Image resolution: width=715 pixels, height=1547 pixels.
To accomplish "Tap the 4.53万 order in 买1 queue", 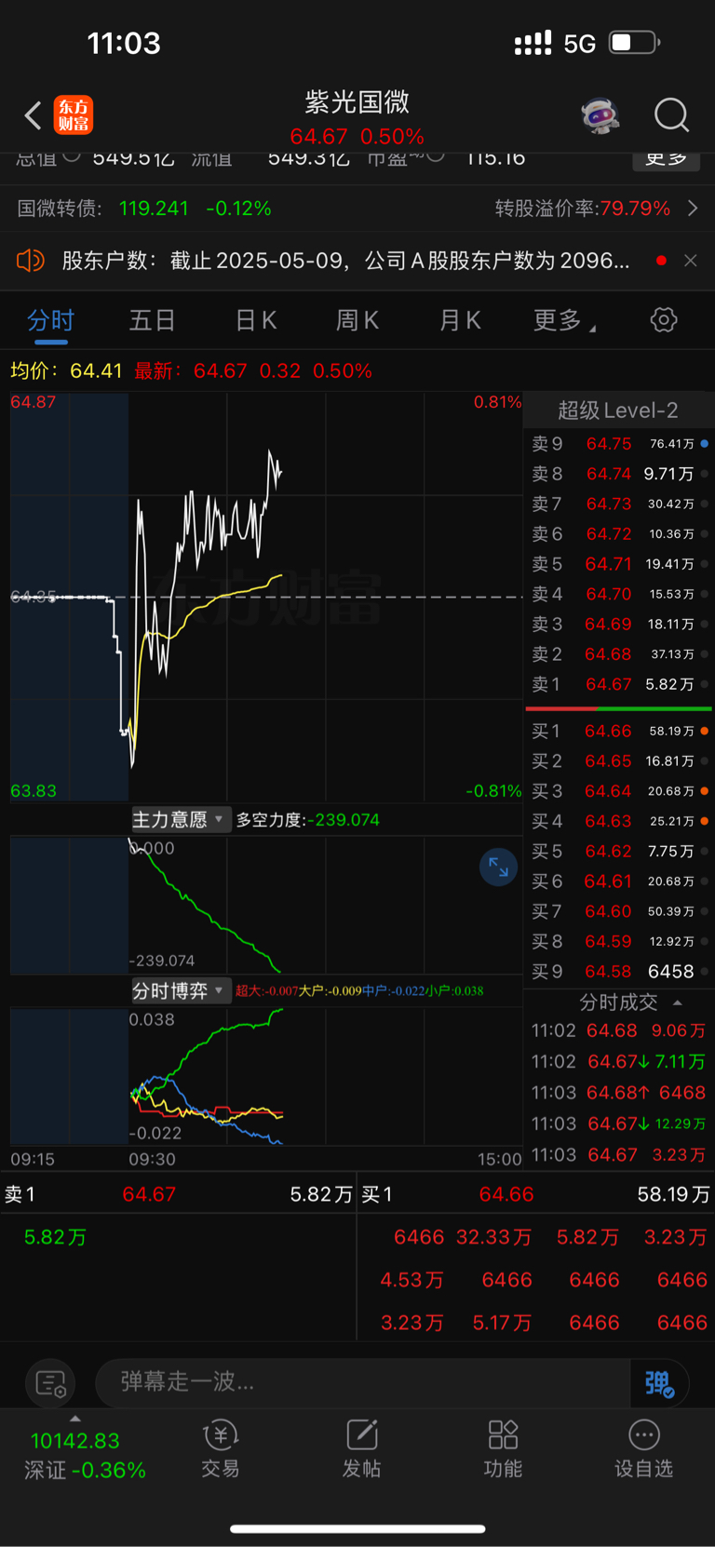I will click(x=411, y=1280).
